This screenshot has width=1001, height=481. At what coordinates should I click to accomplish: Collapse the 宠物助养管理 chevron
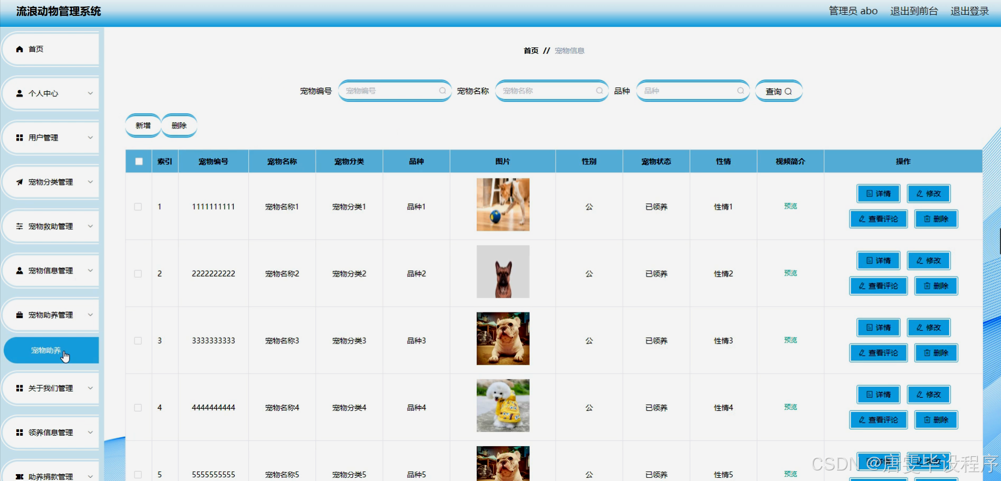coord(90,315)
